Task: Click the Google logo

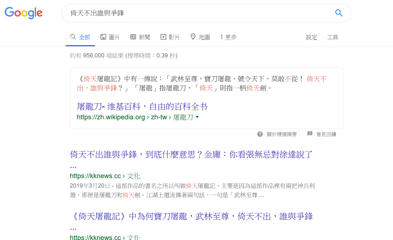Action: [x=23, y=13]
